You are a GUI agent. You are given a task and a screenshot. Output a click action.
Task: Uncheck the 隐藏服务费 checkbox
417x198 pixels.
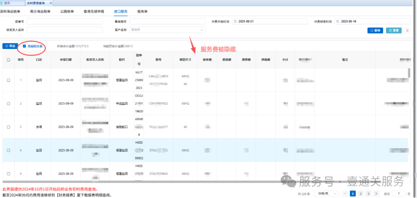coord(25,46)
